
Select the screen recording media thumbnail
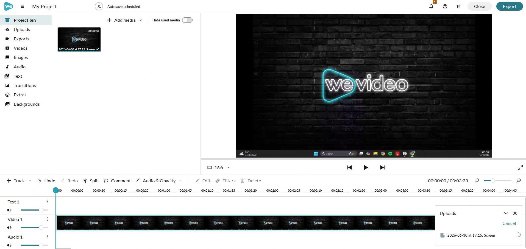click(79, 39)
